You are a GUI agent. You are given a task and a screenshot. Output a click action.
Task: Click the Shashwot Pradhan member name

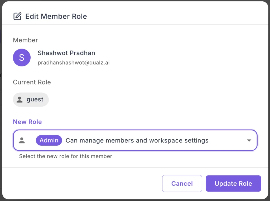(66, 53)
